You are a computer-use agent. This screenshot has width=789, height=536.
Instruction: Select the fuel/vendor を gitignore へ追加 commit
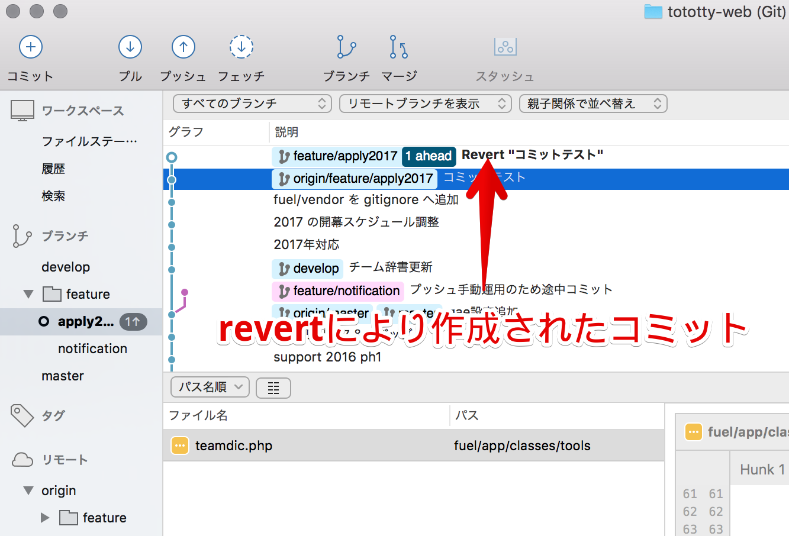click(366, 200)
